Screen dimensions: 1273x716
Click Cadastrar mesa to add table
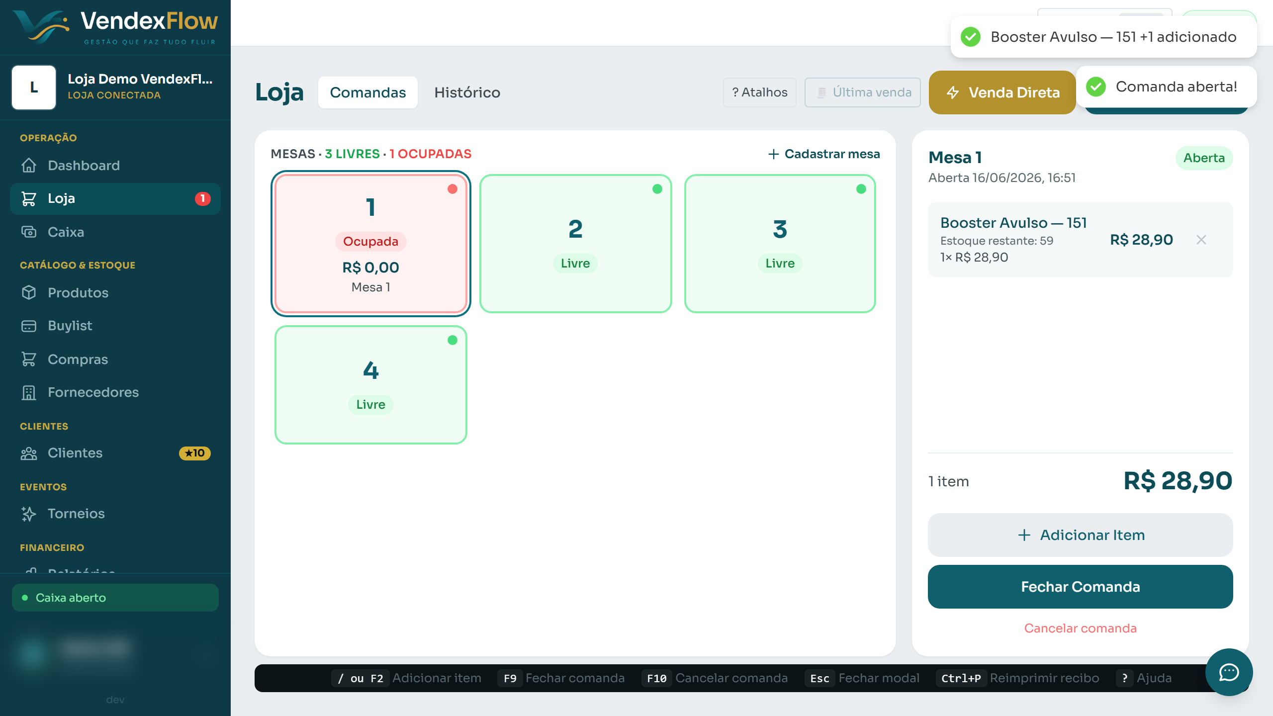[x=824, y=154]
